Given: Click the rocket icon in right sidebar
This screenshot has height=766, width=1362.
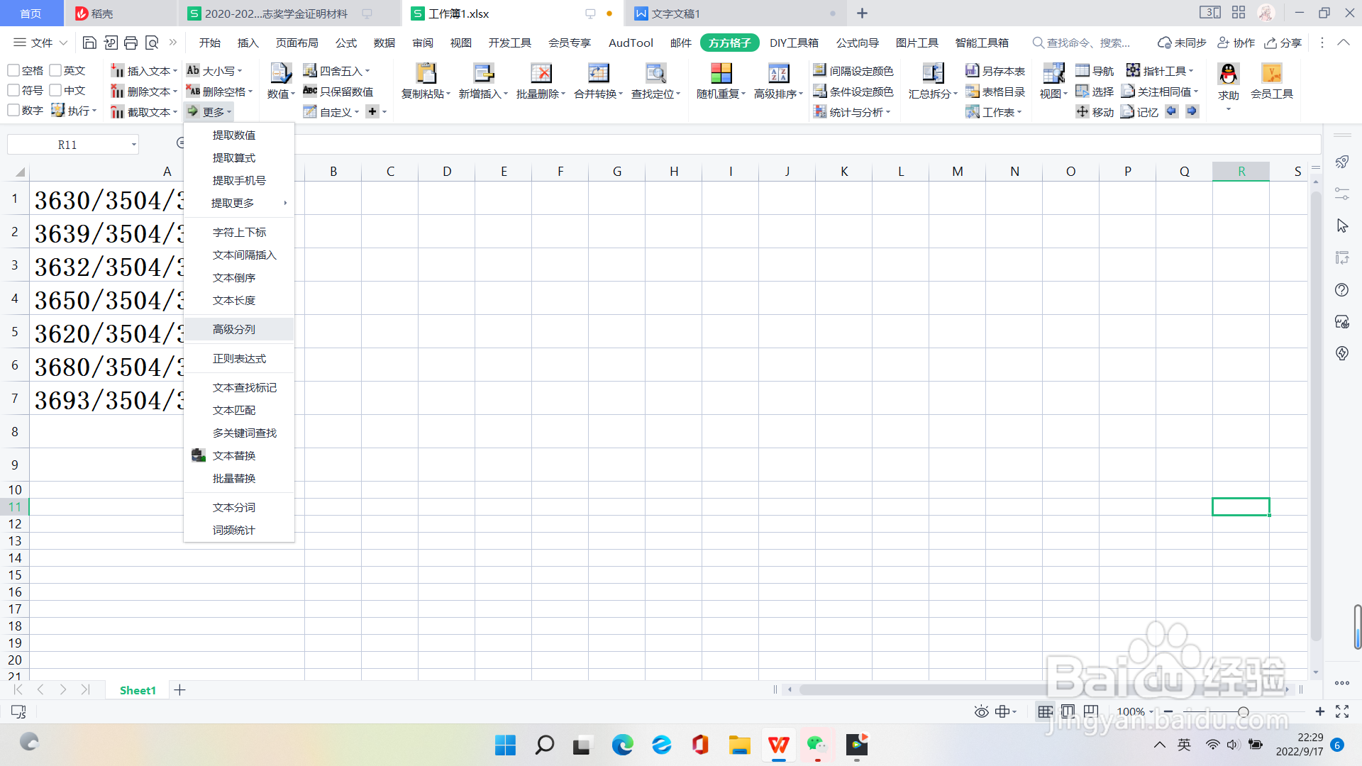Looking at the screenshot, I should pos(1341,162).
